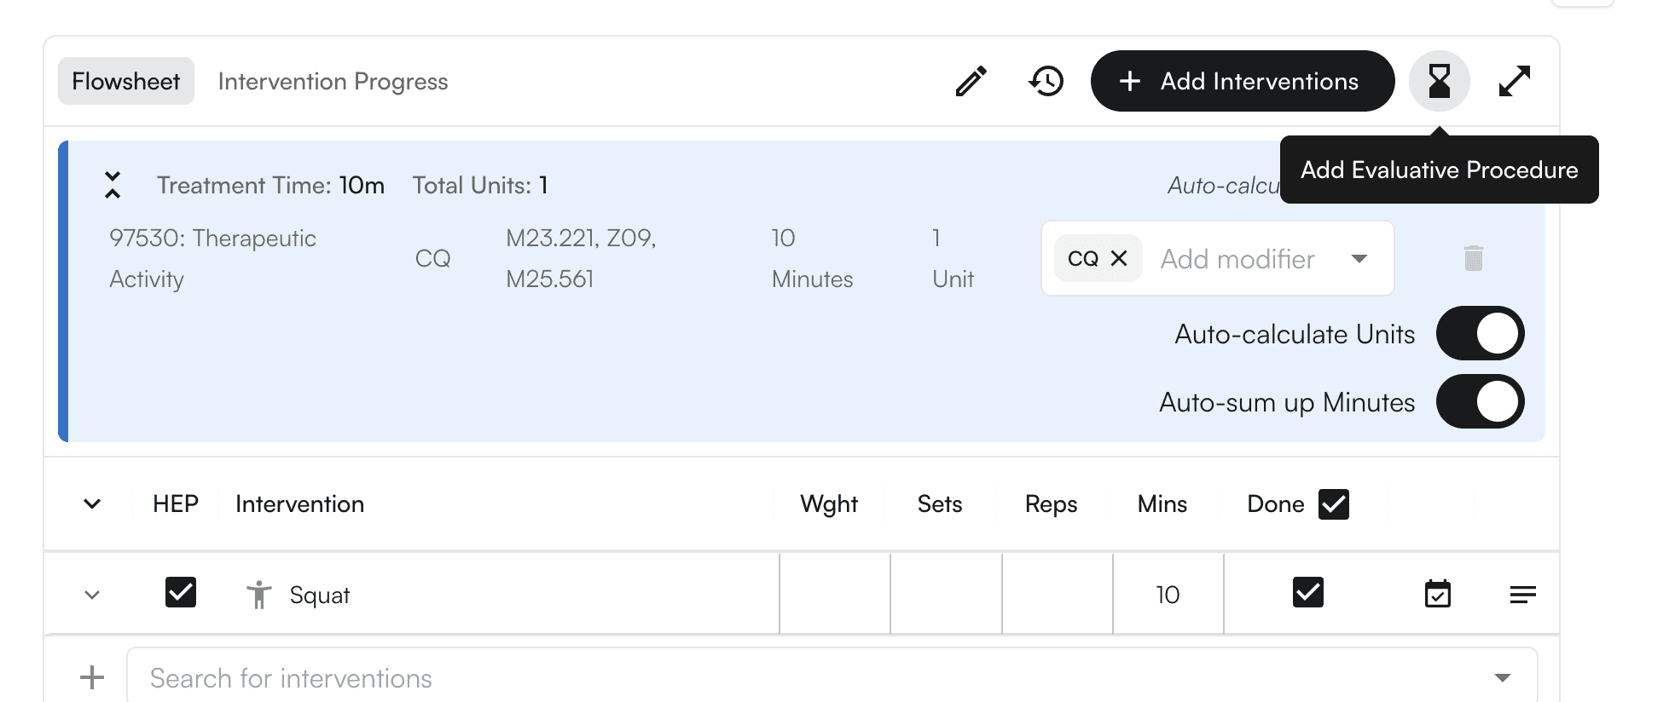Open the history clock icon
Screen dimensions: 1675x702
pos(1046,82)
